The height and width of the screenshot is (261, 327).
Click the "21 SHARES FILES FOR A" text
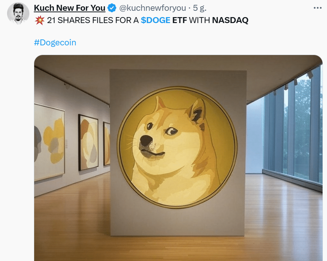pos(93,20)
